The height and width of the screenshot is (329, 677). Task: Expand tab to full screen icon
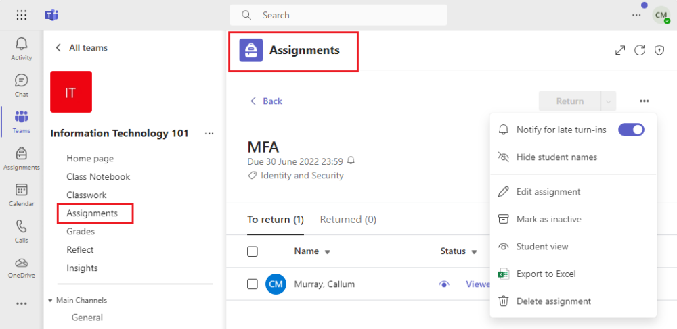620,51
